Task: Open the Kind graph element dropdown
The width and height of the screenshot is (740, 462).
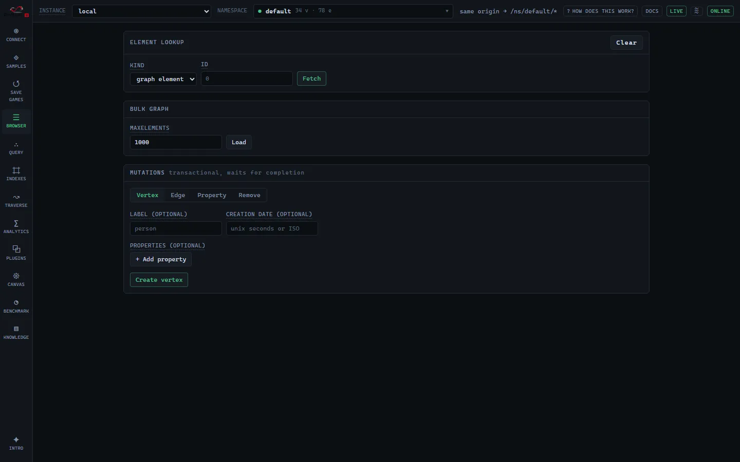Action: 163,79
